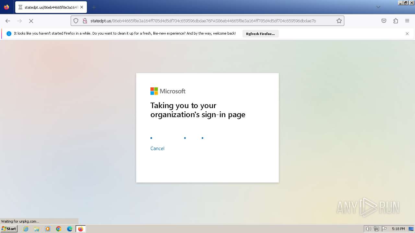The image size is (415, 233).
Task: View site security lock information
Action: (85, 21)
